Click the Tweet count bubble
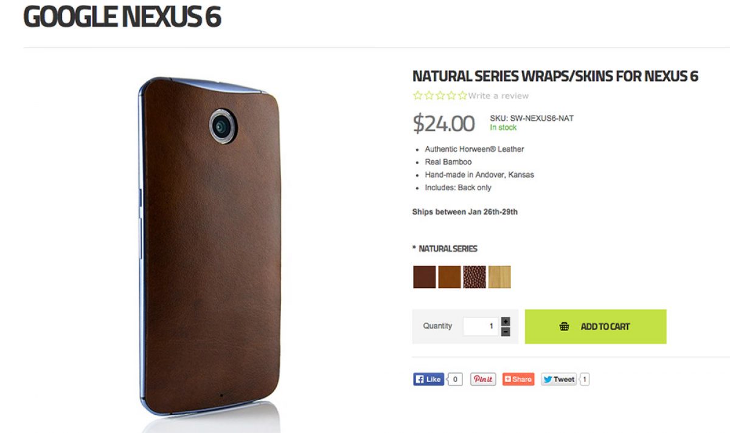The image size is (730, 433). (x=585, y=379)
